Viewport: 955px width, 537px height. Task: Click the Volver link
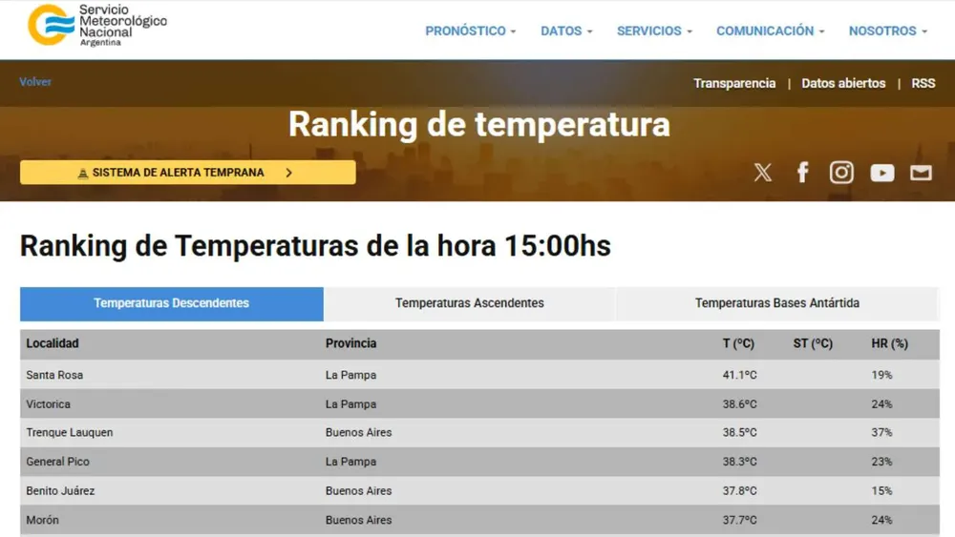click(x=35, y=82)
